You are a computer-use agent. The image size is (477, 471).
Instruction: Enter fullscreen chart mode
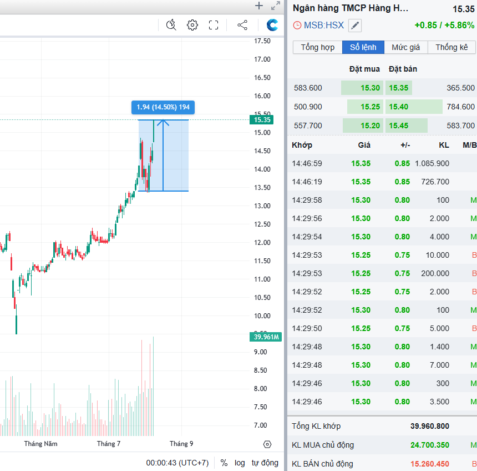[214, 25]
